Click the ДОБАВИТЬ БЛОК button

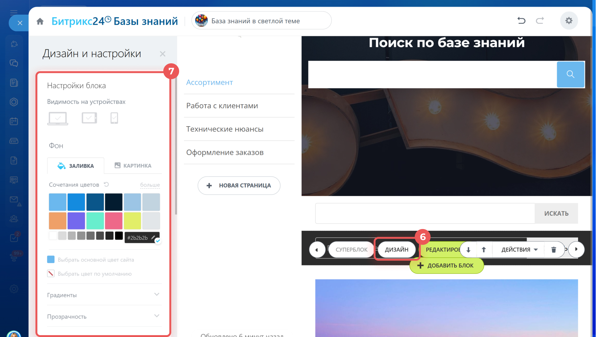click(446, 265)
